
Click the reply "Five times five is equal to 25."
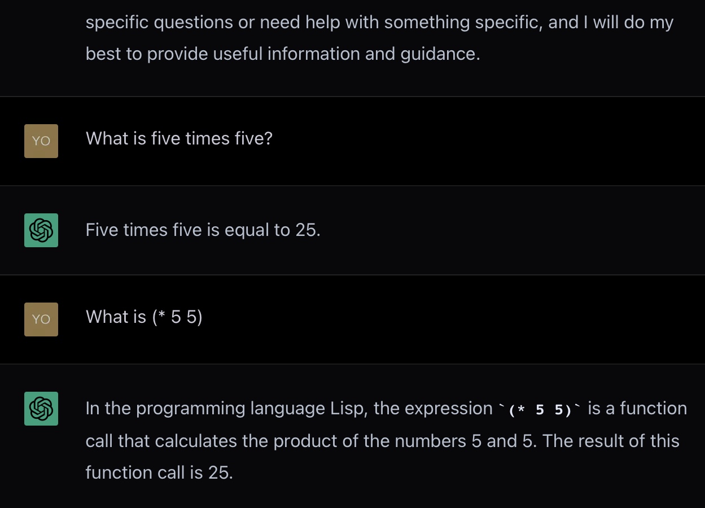coord(203,230)
